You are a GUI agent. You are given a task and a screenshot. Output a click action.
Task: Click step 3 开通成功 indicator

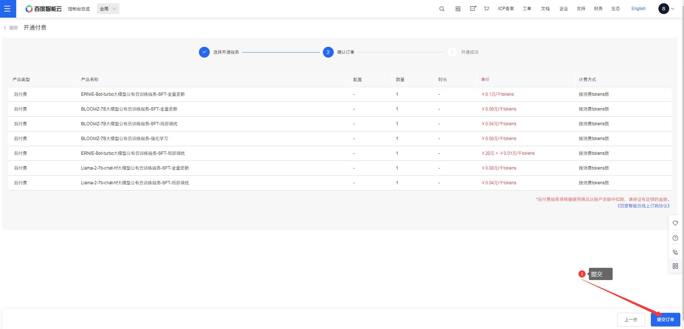tap(452, 52)
